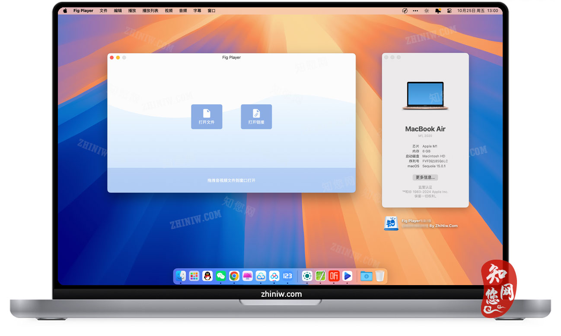Click the Fig Player desktop icon by ZhiNiw.Com

[x=391, y=223]
